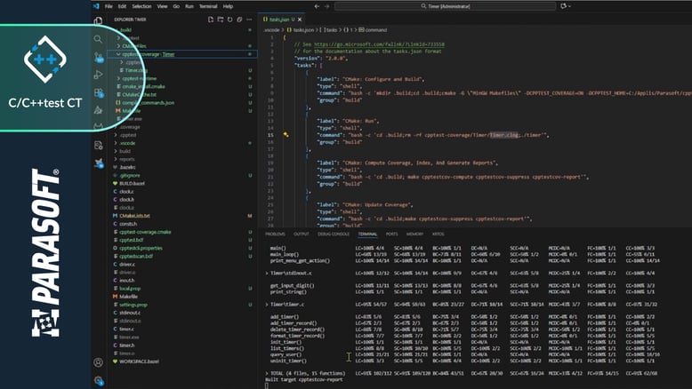Image resolution: width=692 pixels, height=389 pixels.
Task: Open the File menu
Action: (109, 6)
